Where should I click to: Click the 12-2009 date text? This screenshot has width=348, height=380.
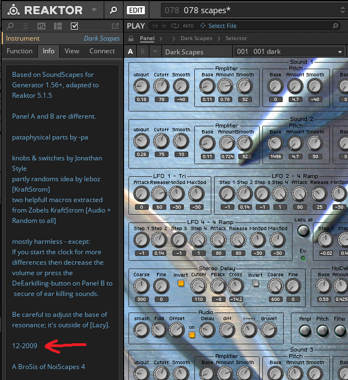[25, 345]
